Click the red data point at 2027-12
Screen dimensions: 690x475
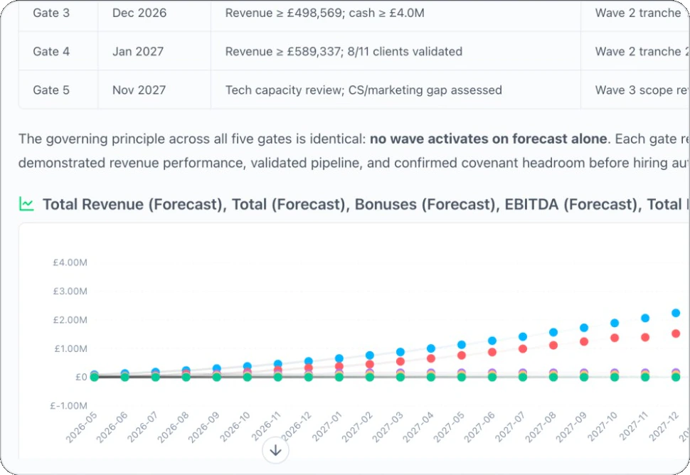click(676, 333)
